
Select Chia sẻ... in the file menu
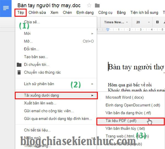(x=56, y=22)
